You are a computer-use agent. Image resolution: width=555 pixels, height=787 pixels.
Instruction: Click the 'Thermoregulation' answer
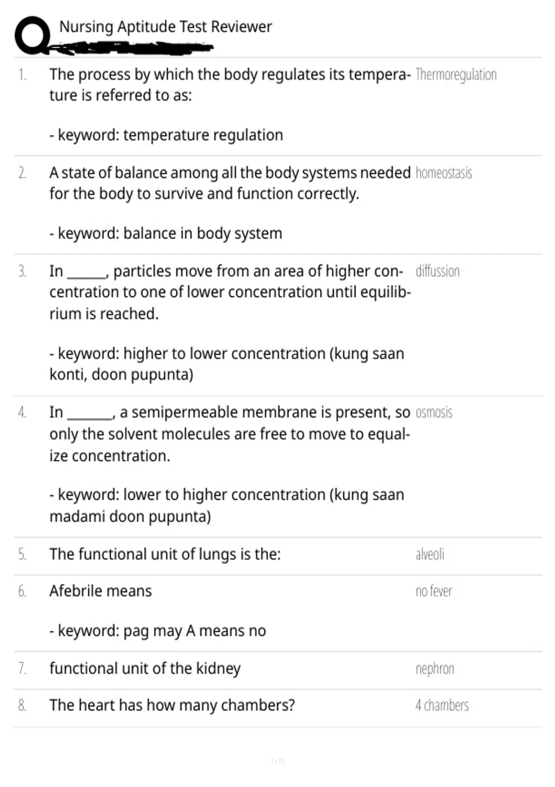click(x=456, y=75)
